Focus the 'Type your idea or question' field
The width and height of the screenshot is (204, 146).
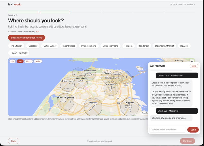(168, 130)
